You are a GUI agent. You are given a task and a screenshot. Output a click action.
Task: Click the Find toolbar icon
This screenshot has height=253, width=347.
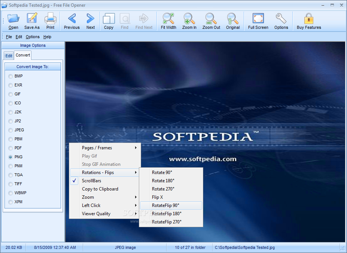click(125, 18)
